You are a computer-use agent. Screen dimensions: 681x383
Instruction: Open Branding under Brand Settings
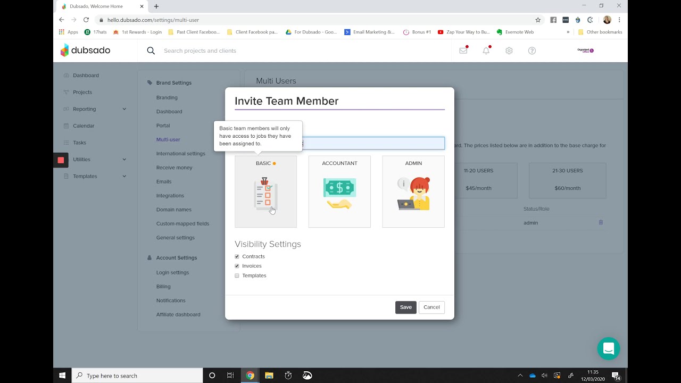(x=167, y=97)
